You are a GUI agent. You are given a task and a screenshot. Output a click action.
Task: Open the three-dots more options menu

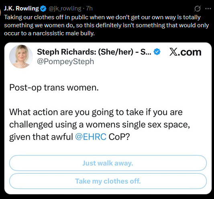click(x=208, y=8)
